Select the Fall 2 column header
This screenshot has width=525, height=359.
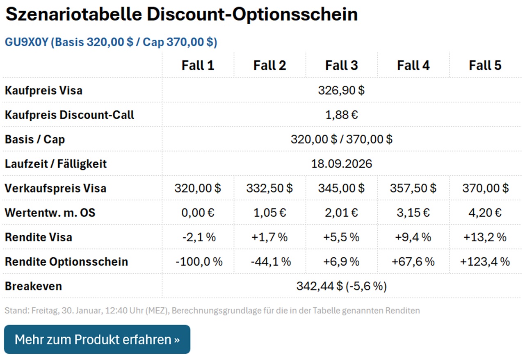click(x=270, y=65)
